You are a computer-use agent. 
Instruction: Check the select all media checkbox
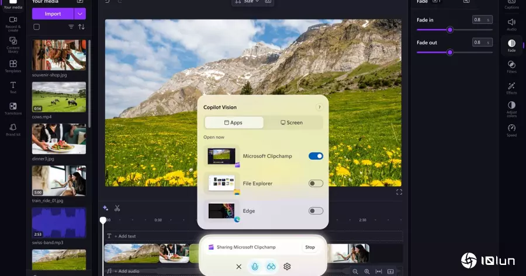coord(37,27)
